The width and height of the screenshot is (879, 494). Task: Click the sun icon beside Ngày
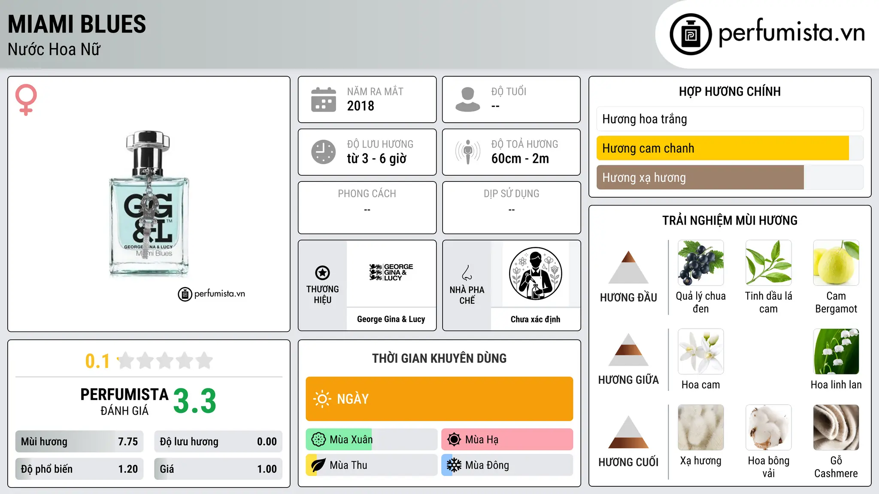click(322, 399)
